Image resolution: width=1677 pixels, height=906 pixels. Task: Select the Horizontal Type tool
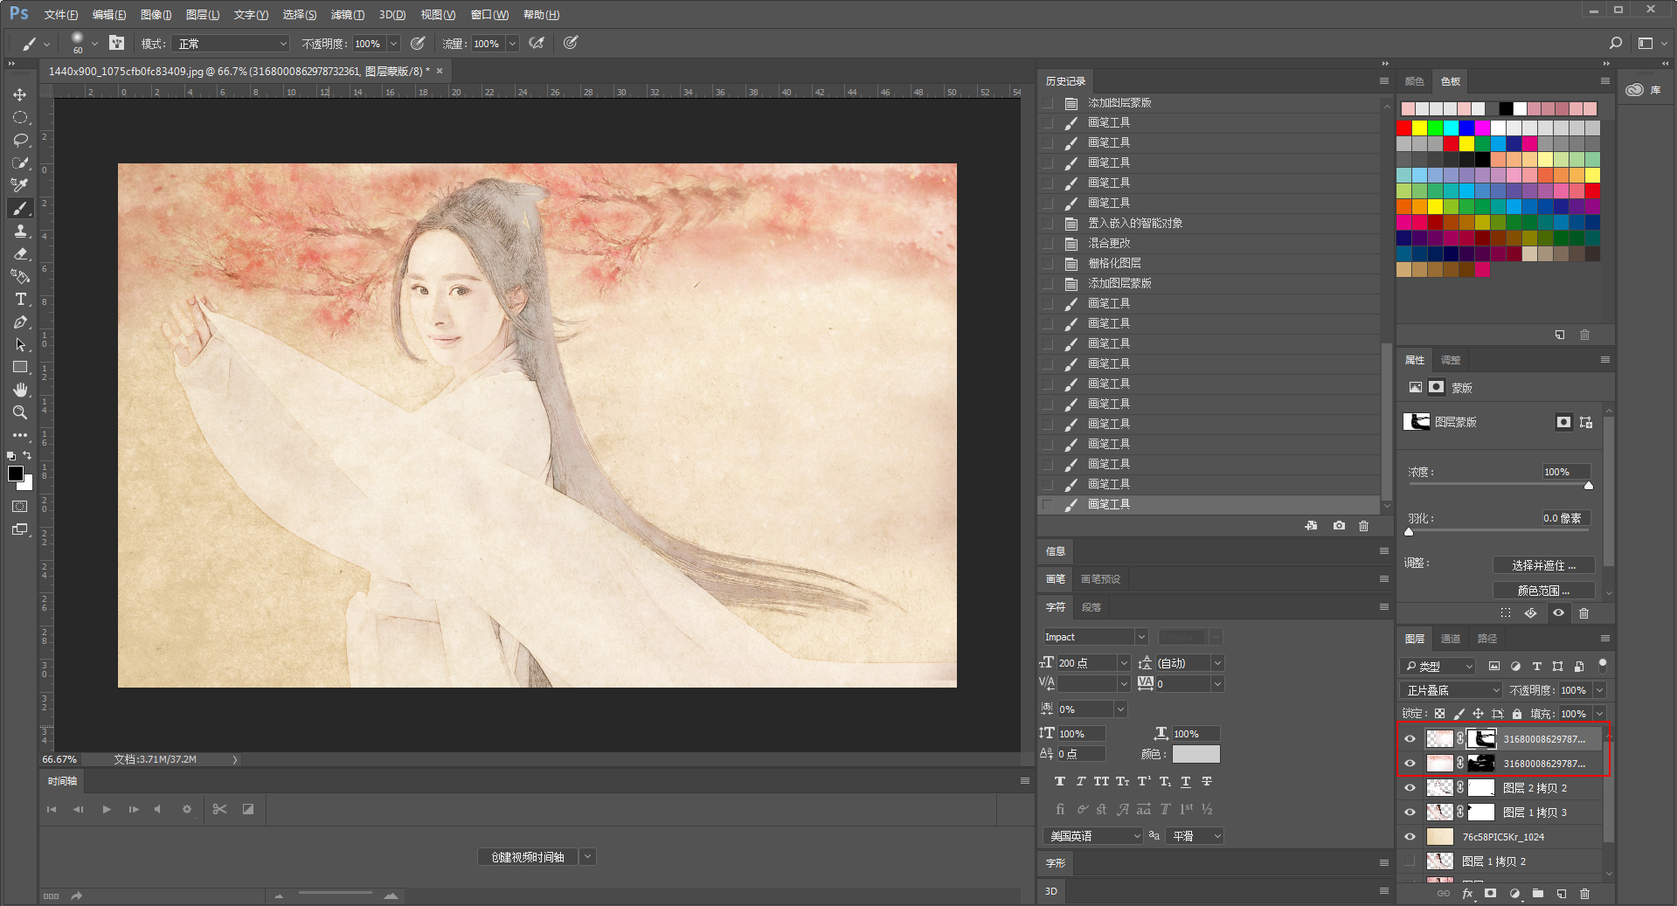(x=20, y=299)
